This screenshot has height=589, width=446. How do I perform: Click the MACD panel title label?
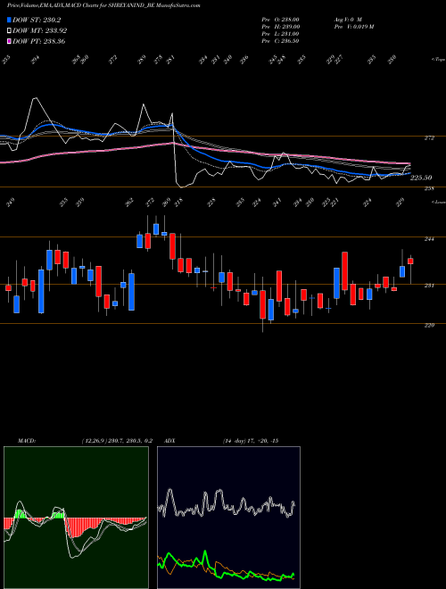click(27, 441)
